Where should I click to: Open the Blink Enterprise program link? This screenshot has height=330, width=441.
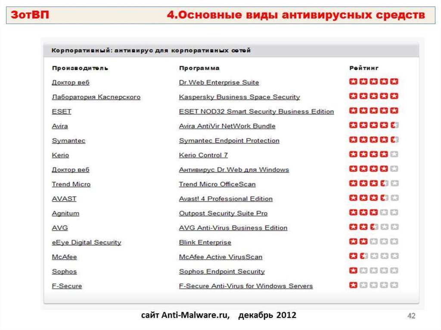(205, 242)
